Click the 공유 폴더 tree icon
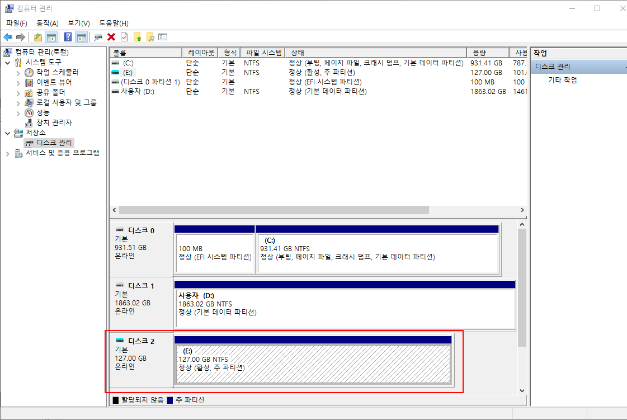627x420 pixels. tap(29, 93)
